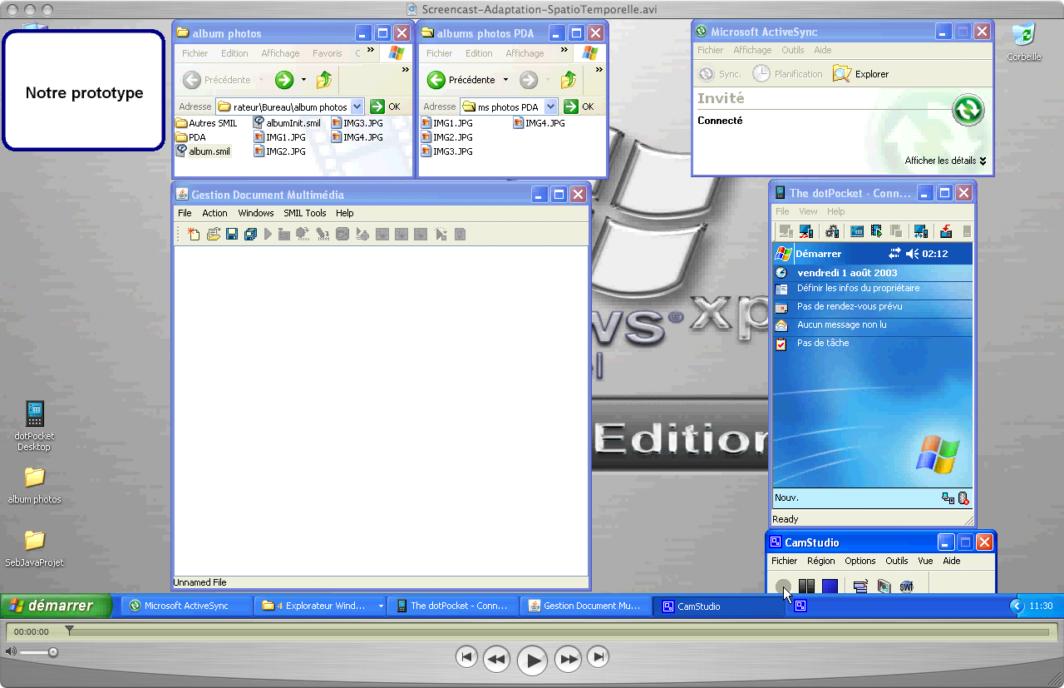Open forward history dropdown in album photos window
The height and width of the screenshot is (688, 1064).
click(x=303, y=80)
